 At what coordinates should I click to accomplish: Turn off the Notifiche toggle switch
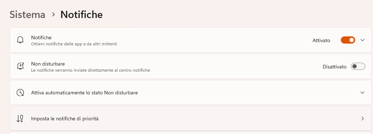coord(348,40)
